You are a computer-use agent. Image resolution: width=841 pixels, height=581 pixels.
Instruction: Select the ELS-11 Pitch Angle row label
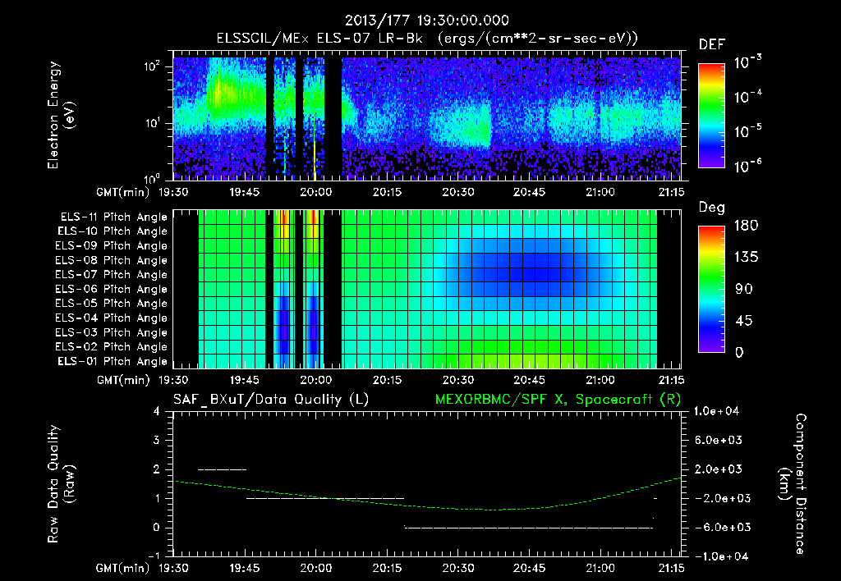(x=113, y=217)
